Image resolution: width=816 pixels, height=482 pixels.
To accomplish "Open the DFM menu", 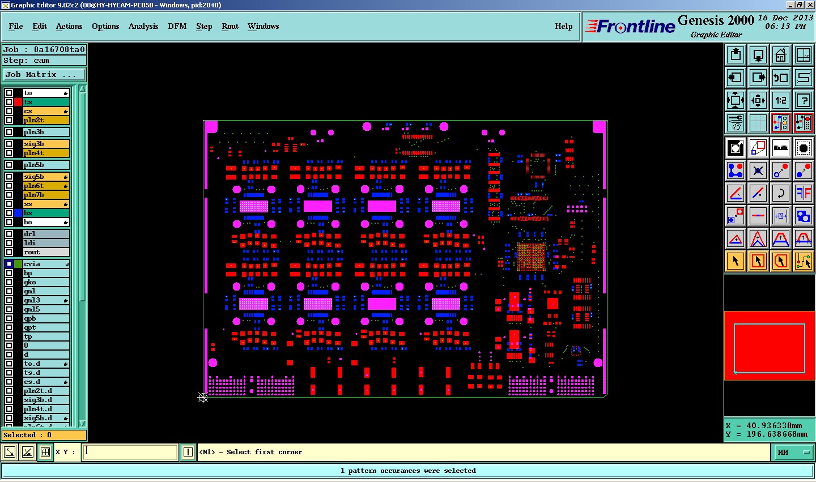I will (177, 26).
